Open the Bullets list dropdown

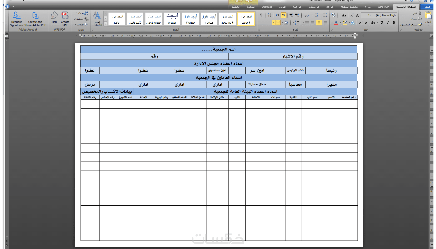click(321, 15)
